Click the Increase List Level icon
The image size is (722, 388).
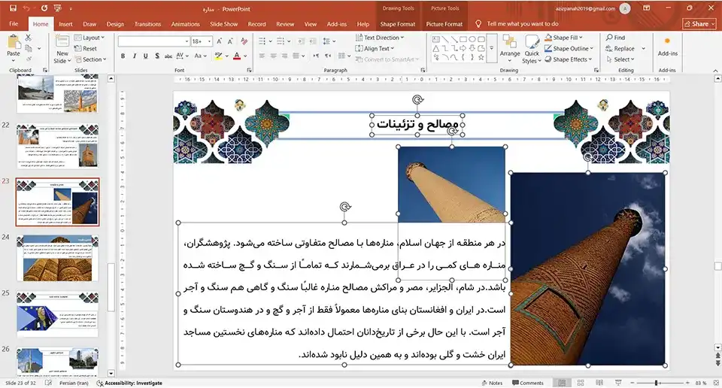pyautogui.click(x=313, y=41)
